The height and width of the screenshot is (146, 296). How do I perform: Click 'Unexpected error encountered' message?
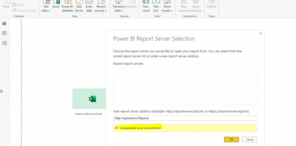coord(140,128)
